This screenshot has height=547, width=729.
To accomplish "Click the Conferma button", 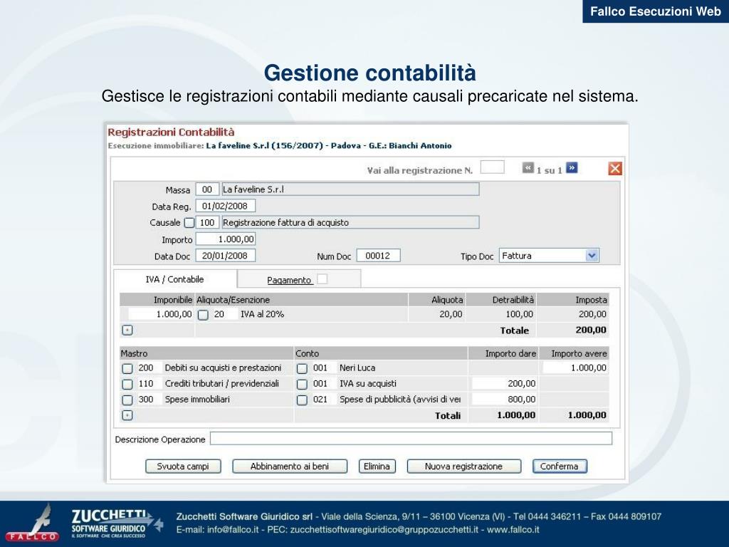I will click(x=560, y=466).
